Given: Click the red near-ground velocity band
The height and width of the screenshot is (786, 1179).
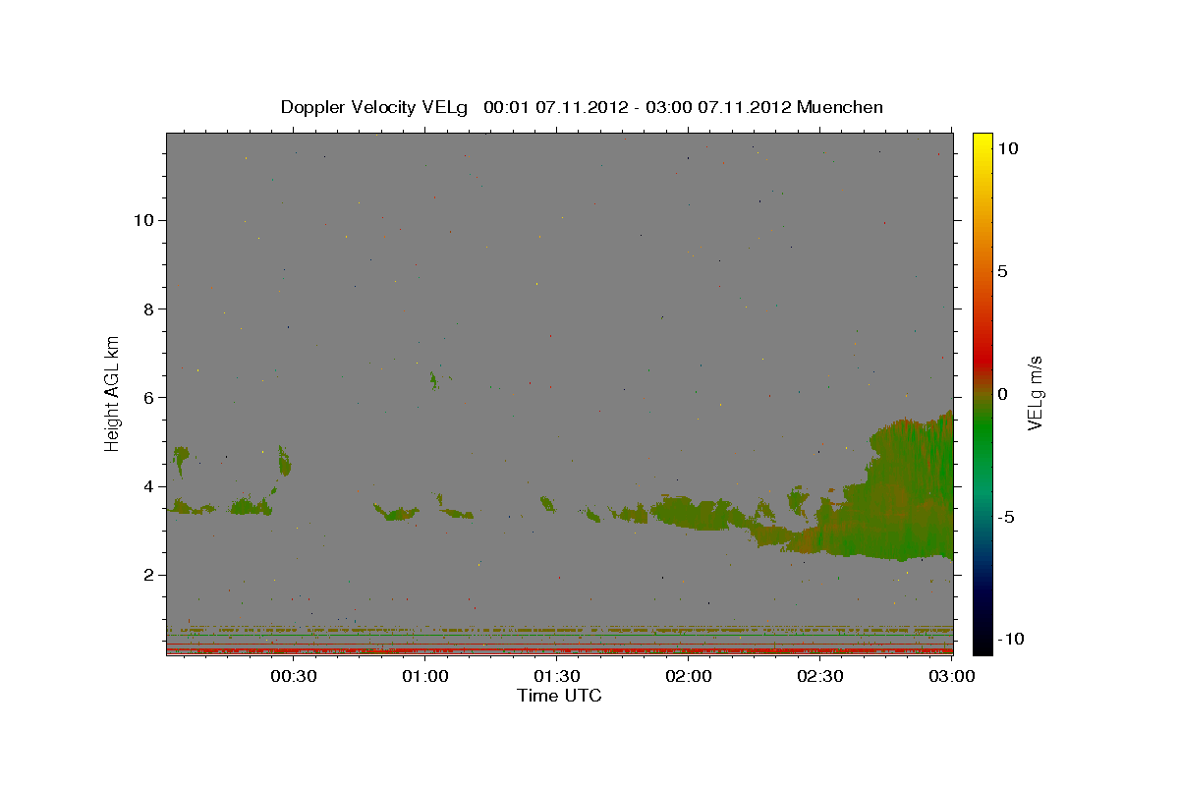Looking at the screenshot, I should coord(560,650).
